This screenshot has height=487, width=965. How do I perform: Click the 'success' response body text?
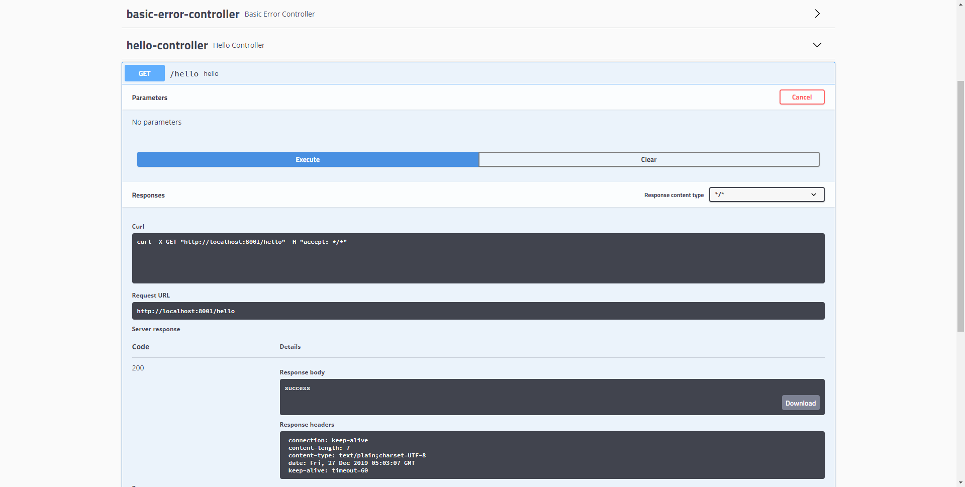click(x=298, y=388)
